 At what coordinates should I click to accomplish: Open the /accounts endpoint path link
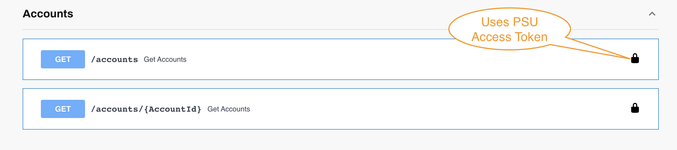(115, 59)
